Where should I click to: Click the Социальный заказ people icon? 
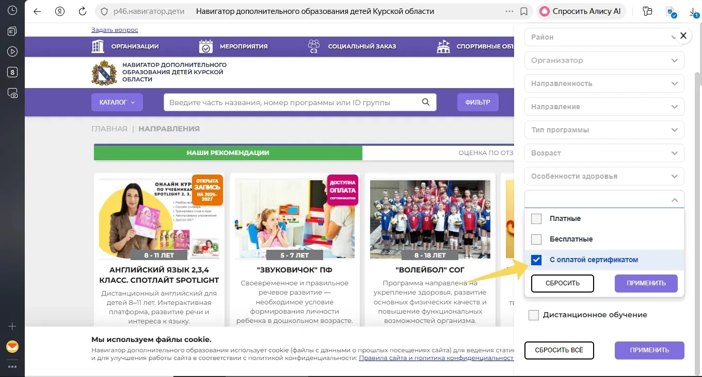(x=313, y=46)
